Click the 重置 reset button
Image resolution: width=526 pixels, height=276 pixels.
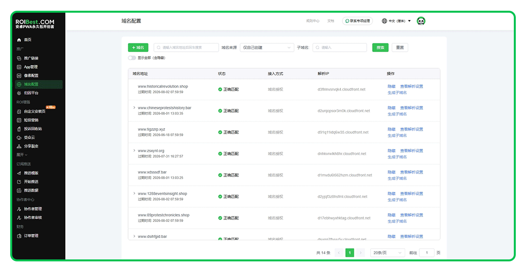pos(400,48)
